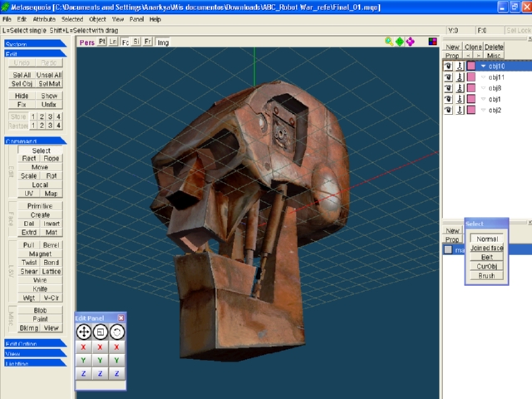532x399 pixels.
Task: Select the rotate icon in Edit Panel
Action: tap(116, 332)
